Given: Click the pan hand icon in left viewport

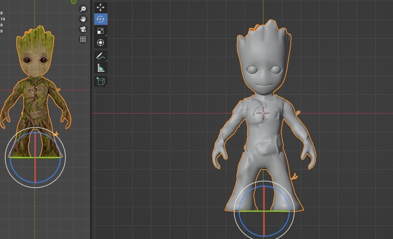Looking at the screenshot, I should pos(83,19).
